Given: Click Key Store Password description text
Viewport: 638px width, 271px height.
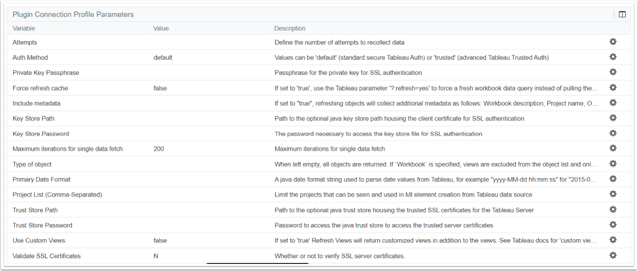Looking at the screenshot, I should 379,134.
